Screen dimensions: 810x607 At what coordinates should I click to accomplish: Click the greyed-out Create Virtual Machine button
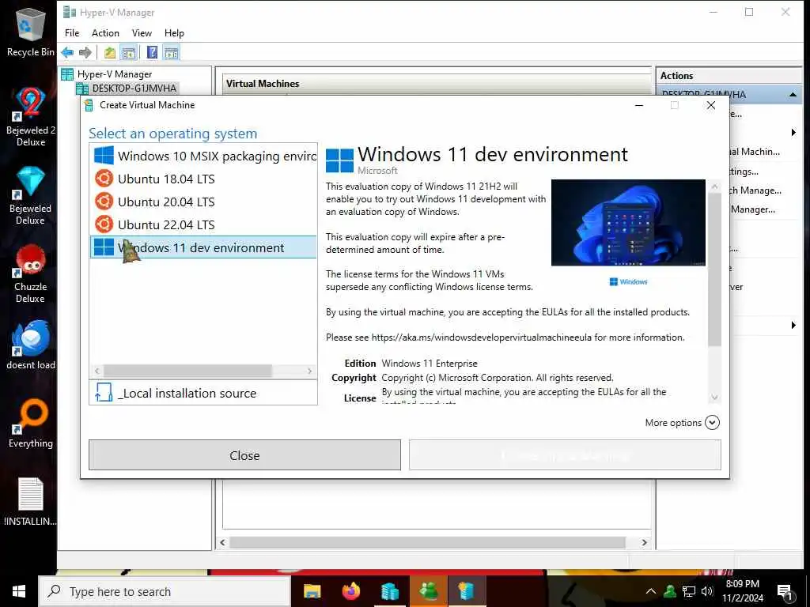(565, 455)
